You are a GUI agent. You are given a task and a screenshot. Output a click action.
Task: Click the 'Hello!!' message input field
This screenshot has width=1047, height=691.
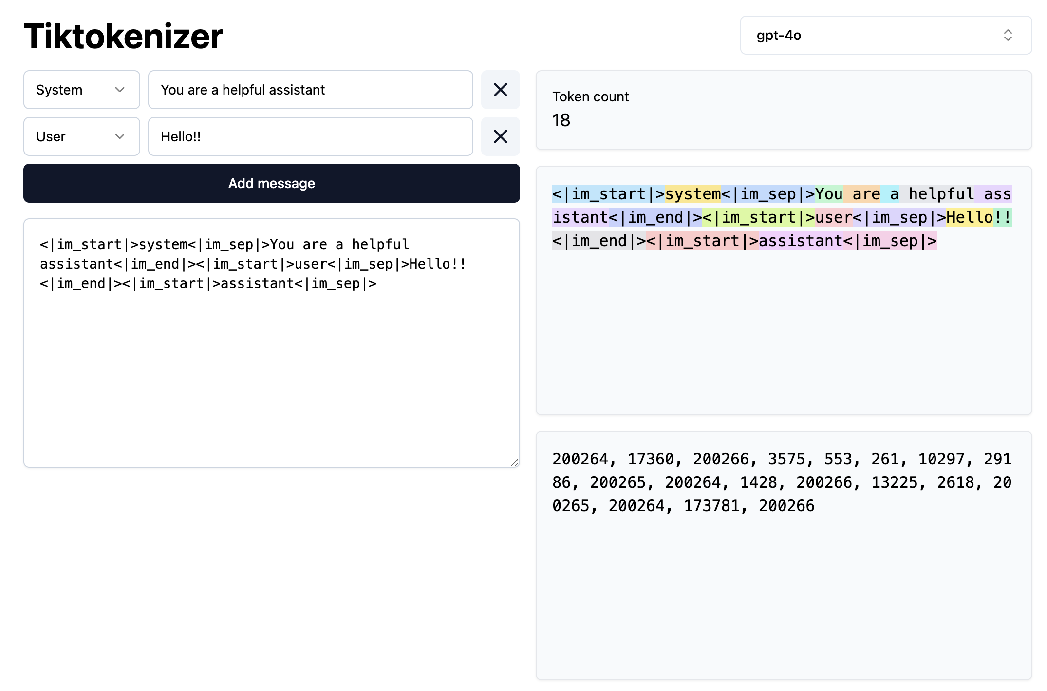[310, 136]
